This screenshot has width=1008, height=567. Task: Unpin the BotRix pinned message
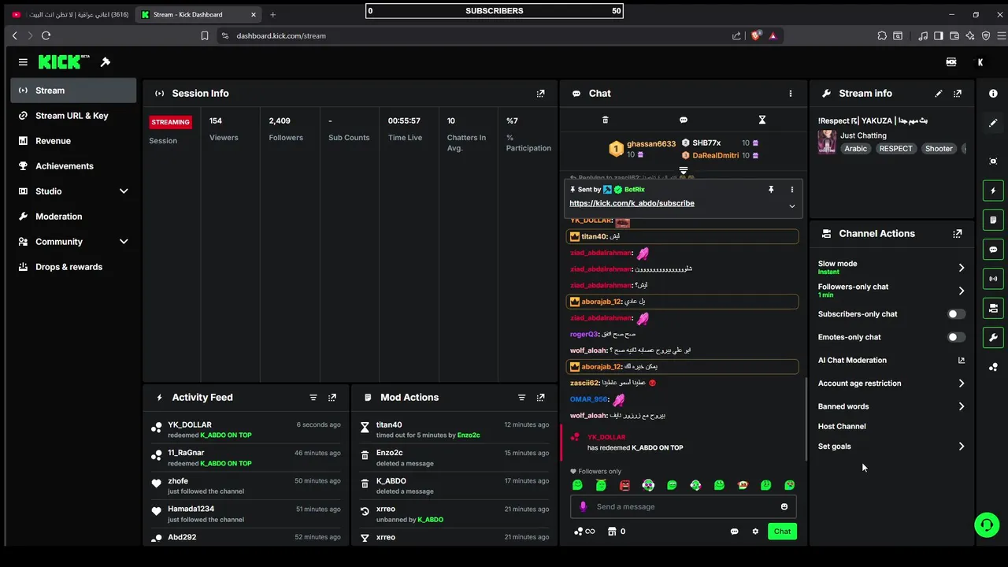pyautogui.click(x=771, y=190)
